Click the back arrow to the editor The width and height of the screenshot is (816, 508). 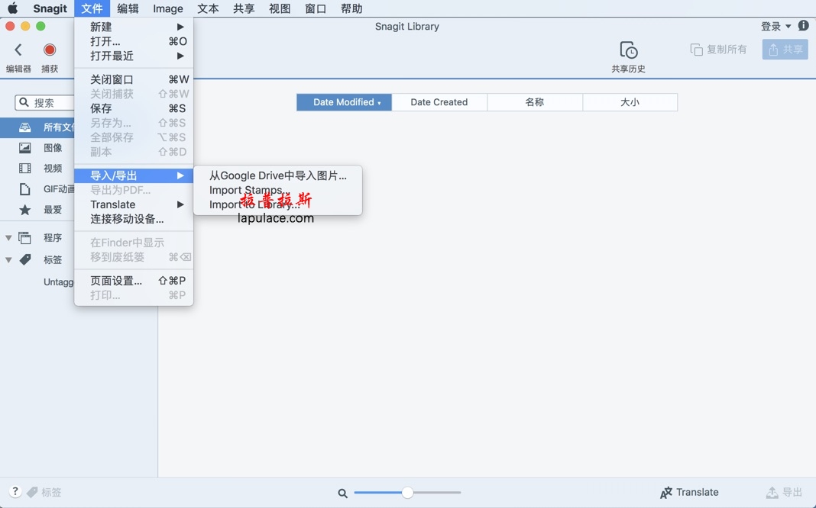[18, 50]
